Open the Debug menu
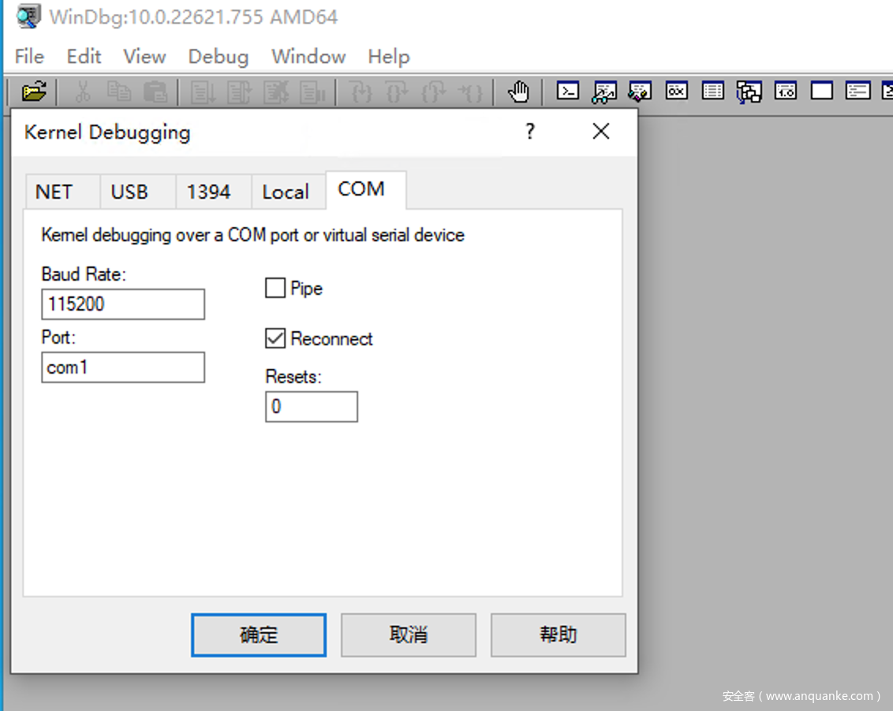 (x=219, y=56)
